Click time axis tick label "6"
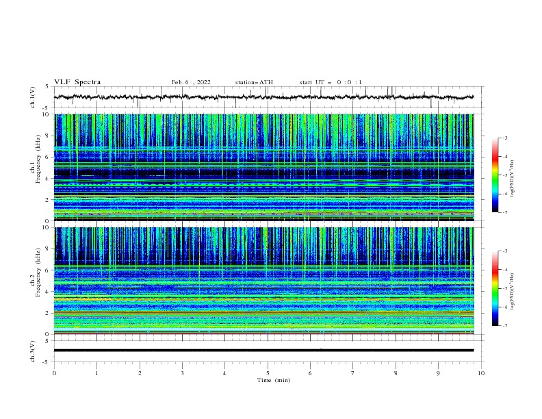542x419 pixels. tap(310, 373)
